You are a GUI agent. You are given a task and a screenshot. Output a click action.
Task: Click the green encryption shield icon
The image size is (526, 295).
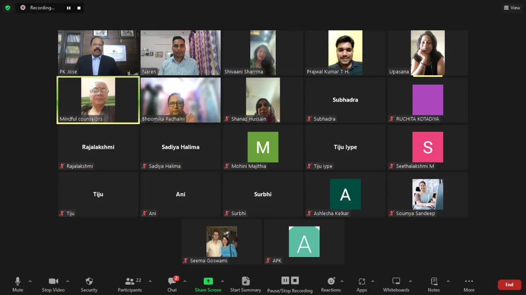7,8
